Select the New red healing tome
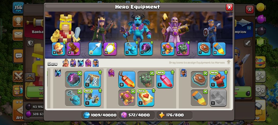Viewport: 278px width, 125px height. 146,98
